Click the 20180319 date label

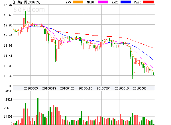coord(49,88)
